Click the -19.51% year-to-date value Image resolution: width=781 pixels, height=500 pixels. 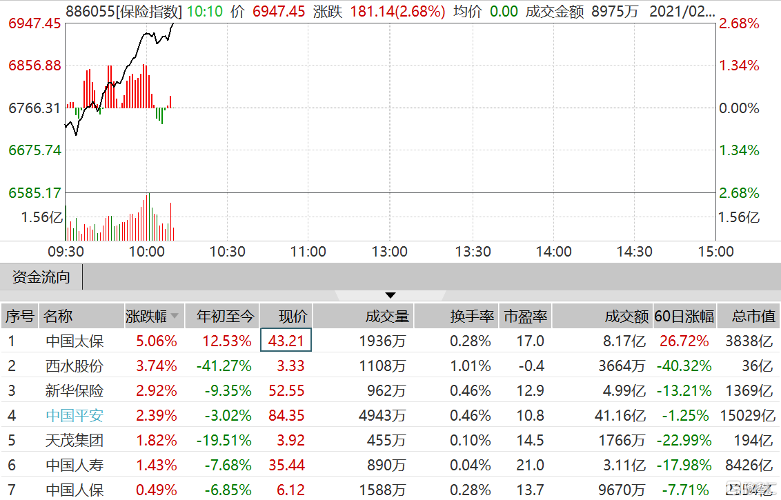pos(224,440)
